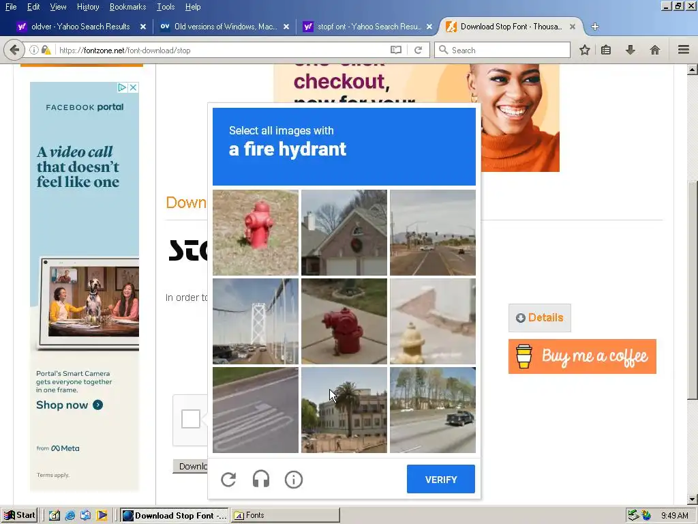Select the red hydrant on sidewalk tile
The width and height of the screenshot is (698, 524).
(x=344, y=321)
